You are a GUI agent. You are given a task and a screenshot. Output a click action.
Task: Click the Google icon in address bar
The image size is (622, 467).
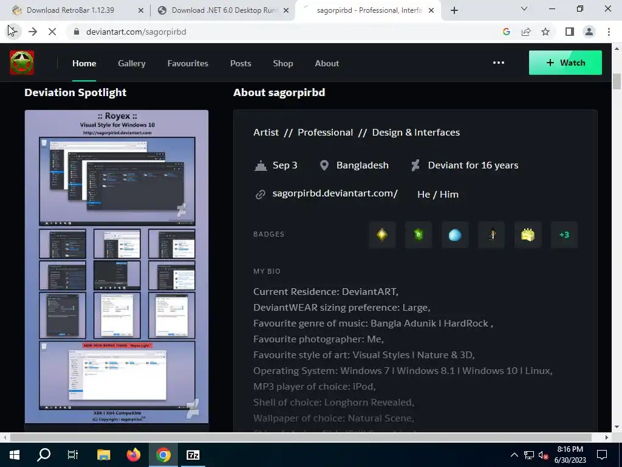tap(506, 32)
